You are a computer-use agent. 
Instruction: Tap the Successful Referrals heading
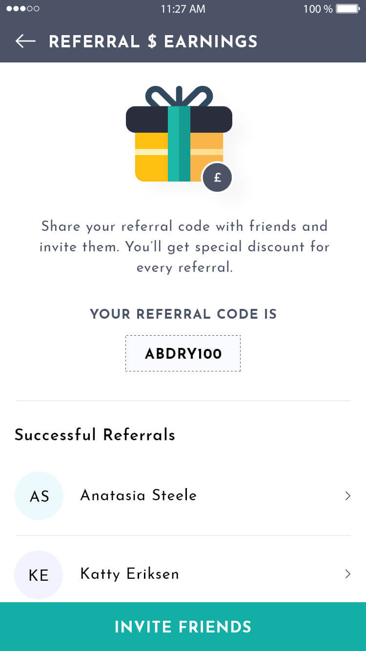[x=95, y=435]
